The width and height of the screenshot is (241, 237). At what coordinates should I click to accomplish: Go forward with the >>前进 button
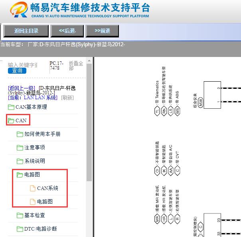click(x=102, y=31)
